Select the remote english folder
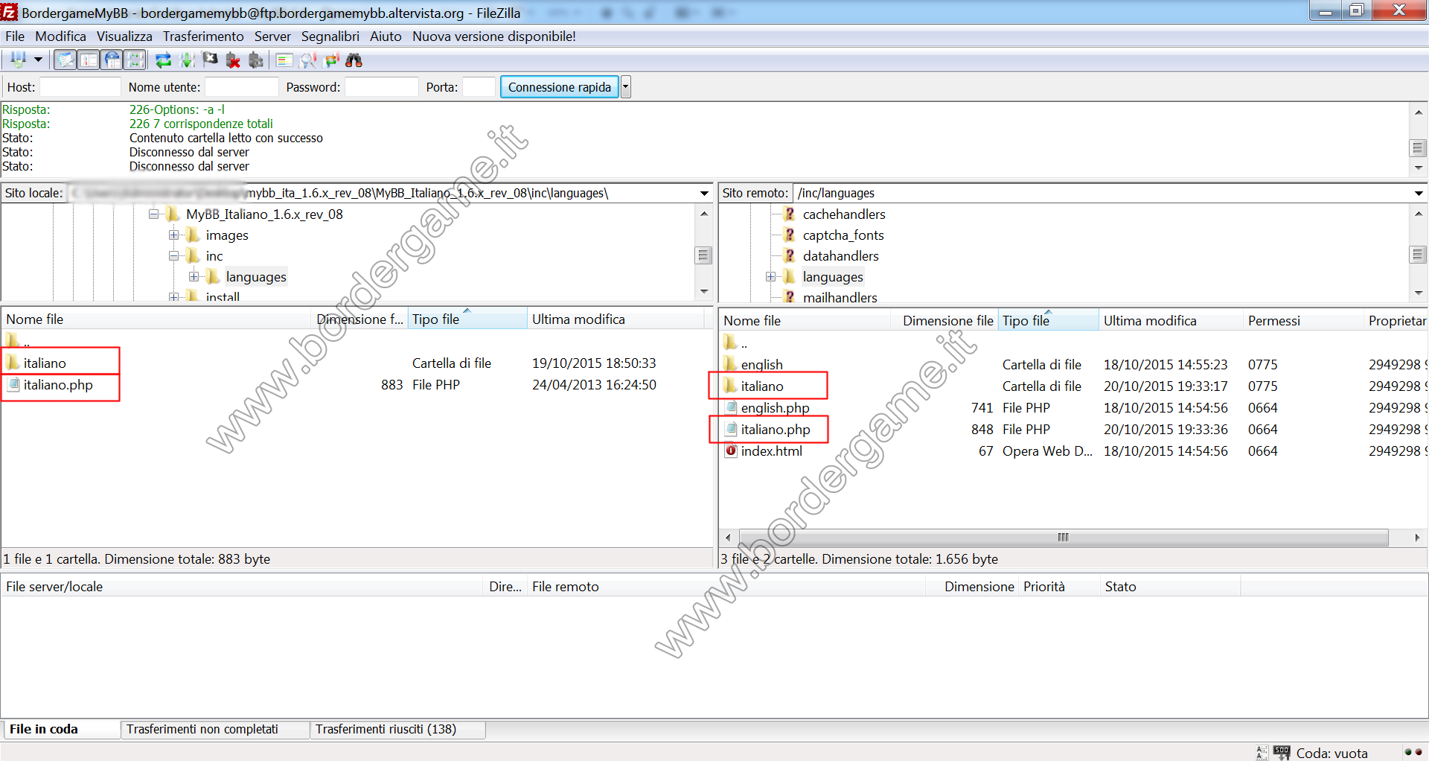Viewport: 1429px width, 761px height. (x=761, y=365)
